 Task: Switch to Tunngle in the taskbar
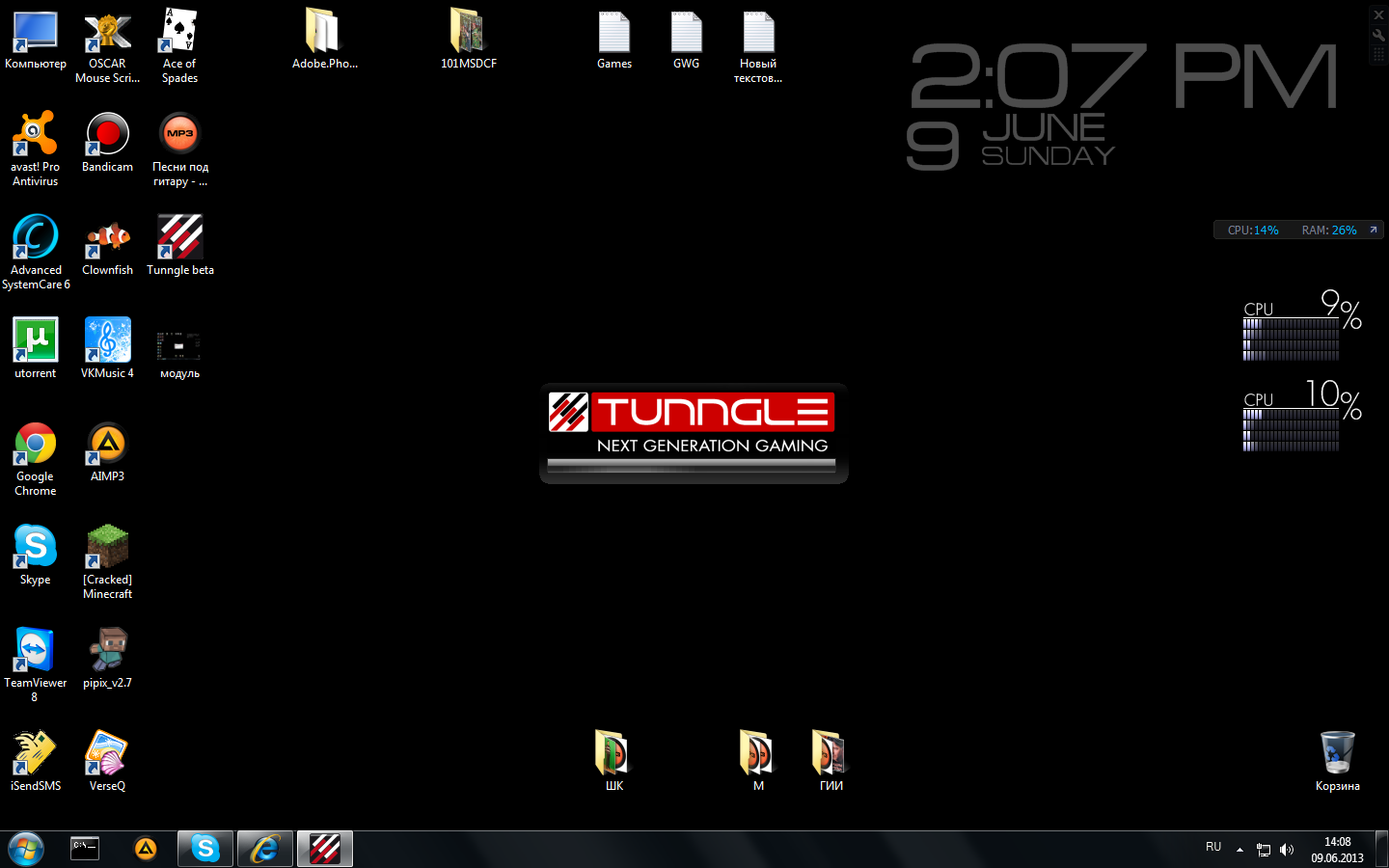[325, 849]
